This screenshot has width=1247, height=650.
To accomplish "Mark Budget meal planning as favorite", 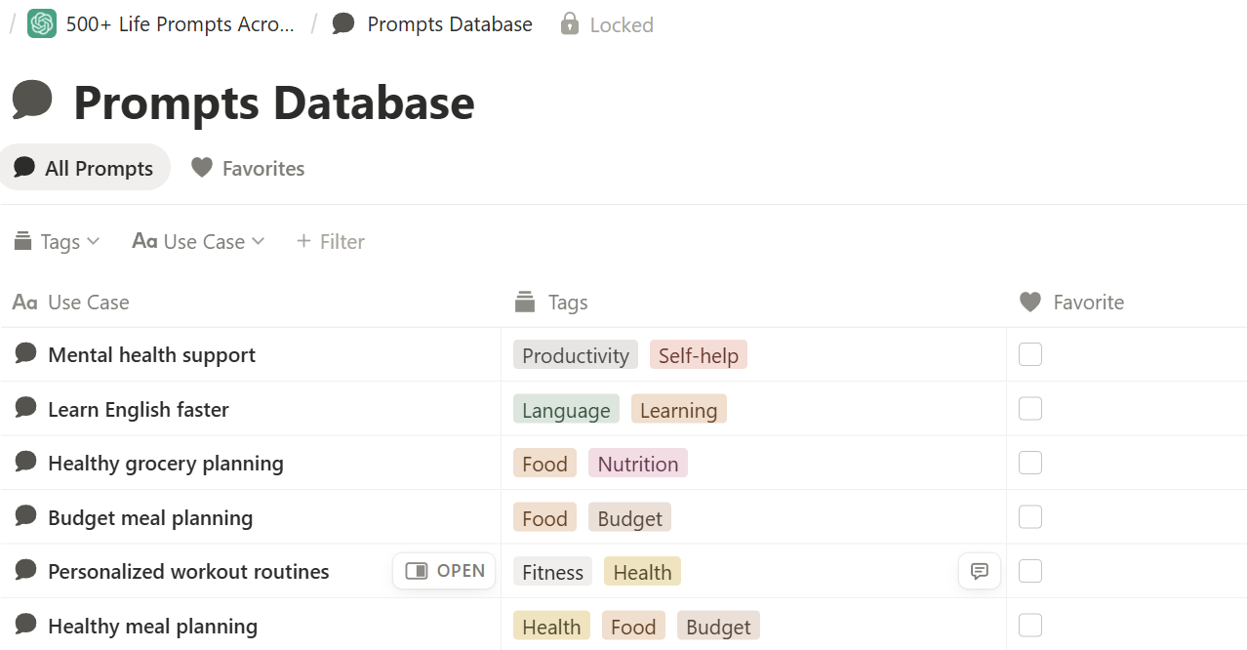I will (x=1030, y=517).
